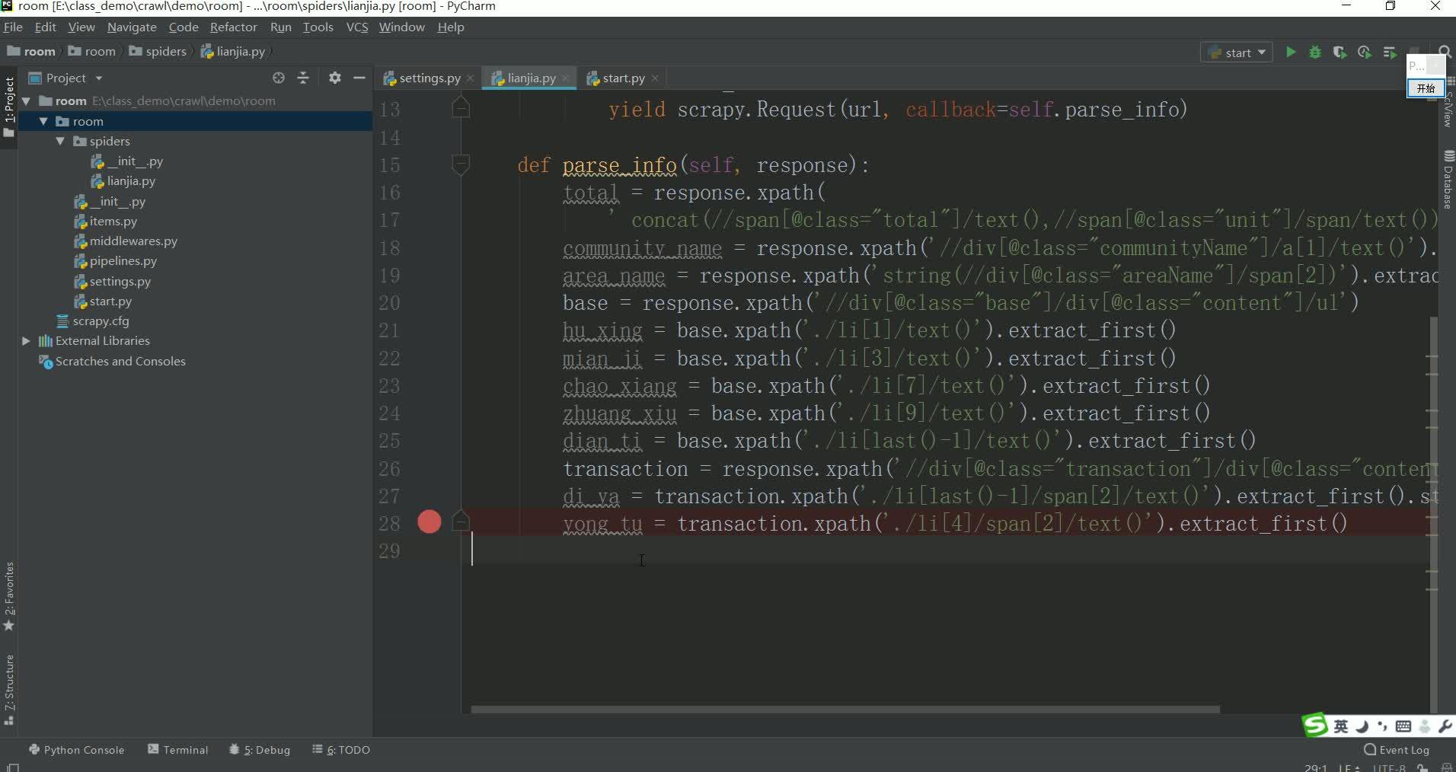The height and width of the screenshot is (772, 1456).
Task: Toggle Project side tab
Action: coord(9,107)
